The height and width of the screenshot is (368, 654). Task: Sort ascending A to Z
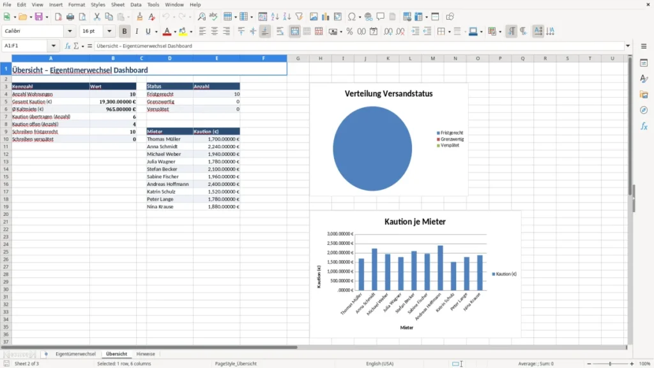[x=275, y=17]
